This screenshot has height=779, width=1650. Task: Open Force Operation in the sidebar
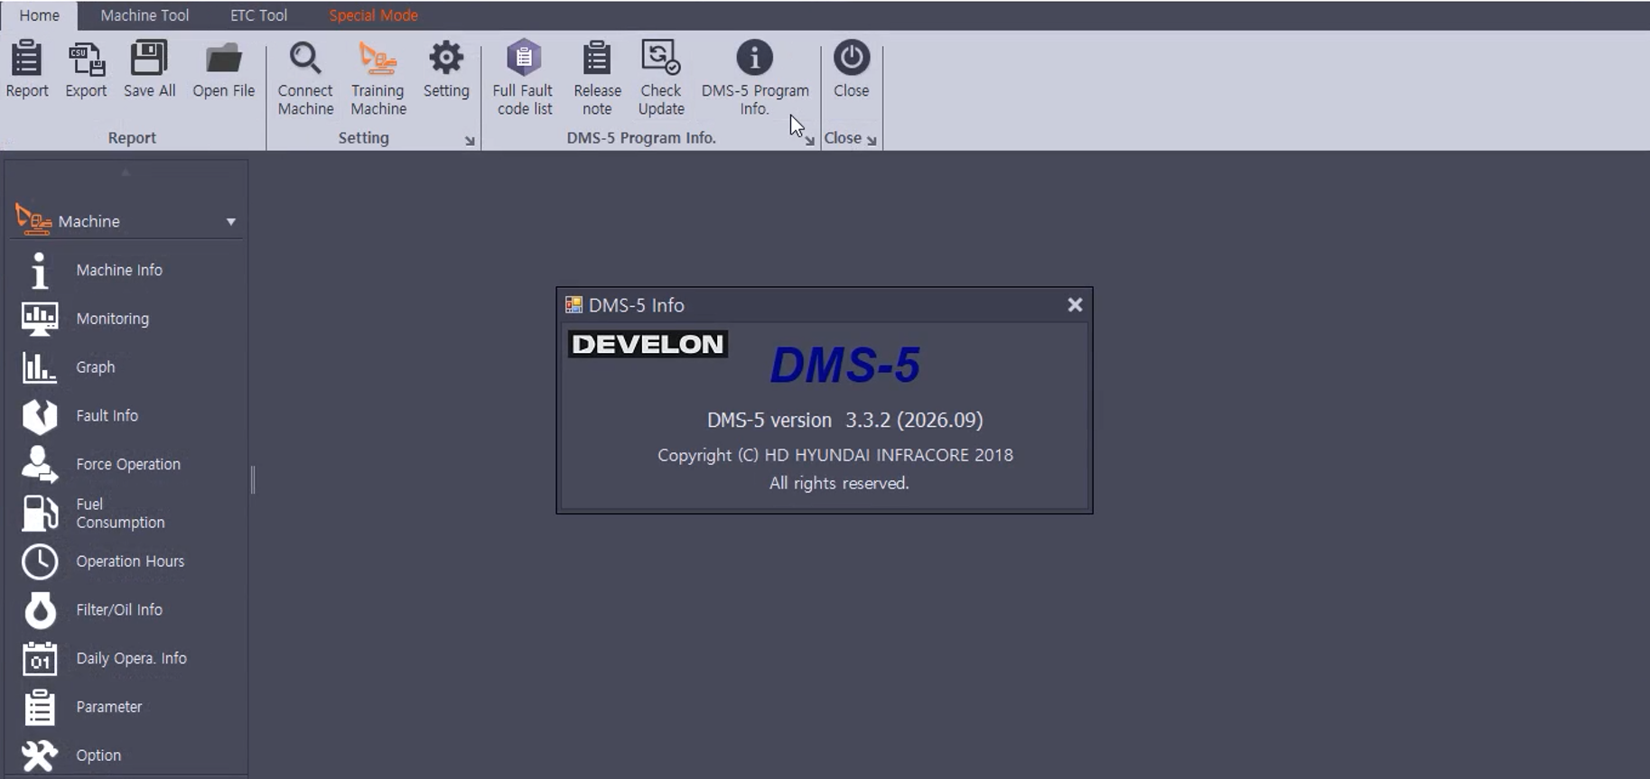pos(126,464)
